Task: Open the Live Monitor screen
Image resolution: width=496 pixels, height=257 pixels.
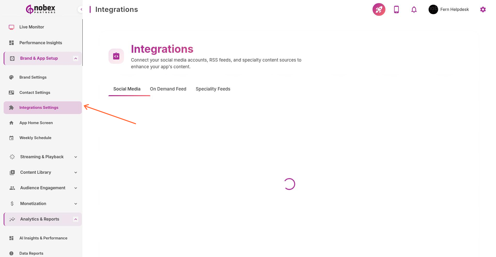Action: 32,27
